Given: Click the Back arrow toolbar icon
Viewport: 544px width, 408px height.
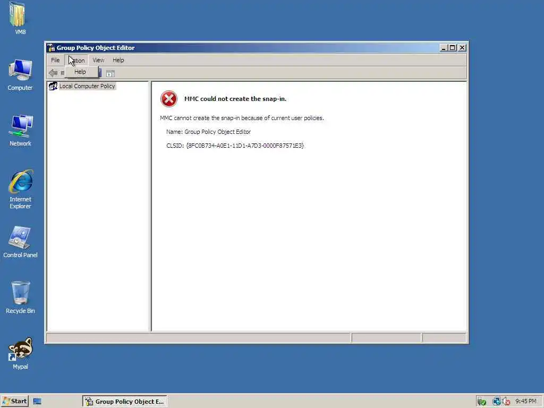Looking at the screenshot, I should pyautogui.click(x=53, y=73).
